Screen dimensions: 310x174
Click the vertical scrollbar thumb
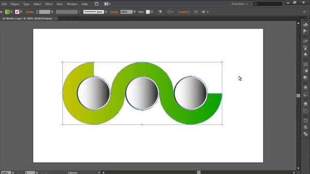298,96
